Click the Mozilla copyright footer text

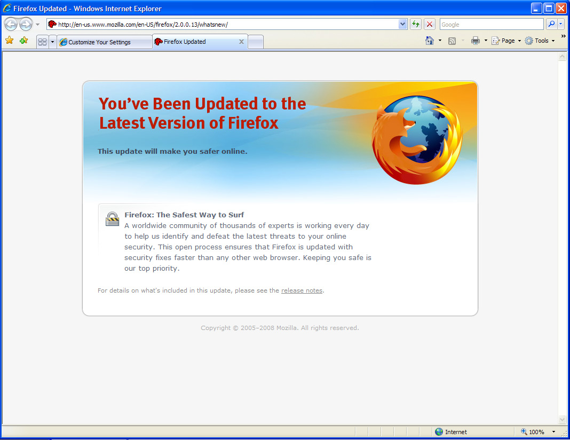[280, 328]
